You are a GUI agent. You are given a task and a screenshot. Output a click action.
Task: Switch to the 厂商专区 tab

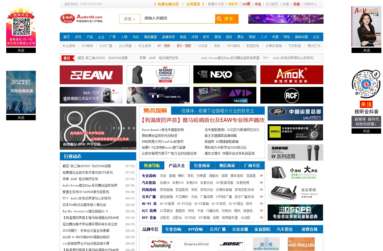pos(252,165)
